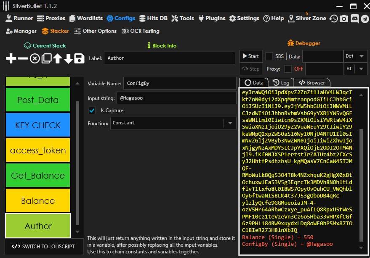Image resolution: width=370 pixels, height=258 pixels.
Task: Remove the selected block with minus icon
Action: point(23,58)
